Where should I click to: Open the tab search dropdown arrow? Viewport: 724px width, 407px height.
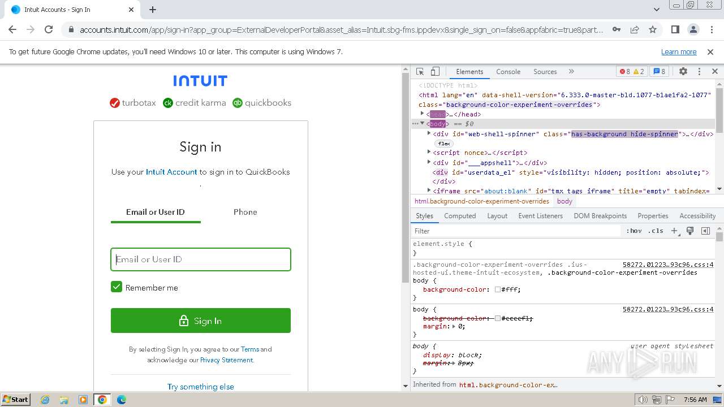click(x=657, y=10)
